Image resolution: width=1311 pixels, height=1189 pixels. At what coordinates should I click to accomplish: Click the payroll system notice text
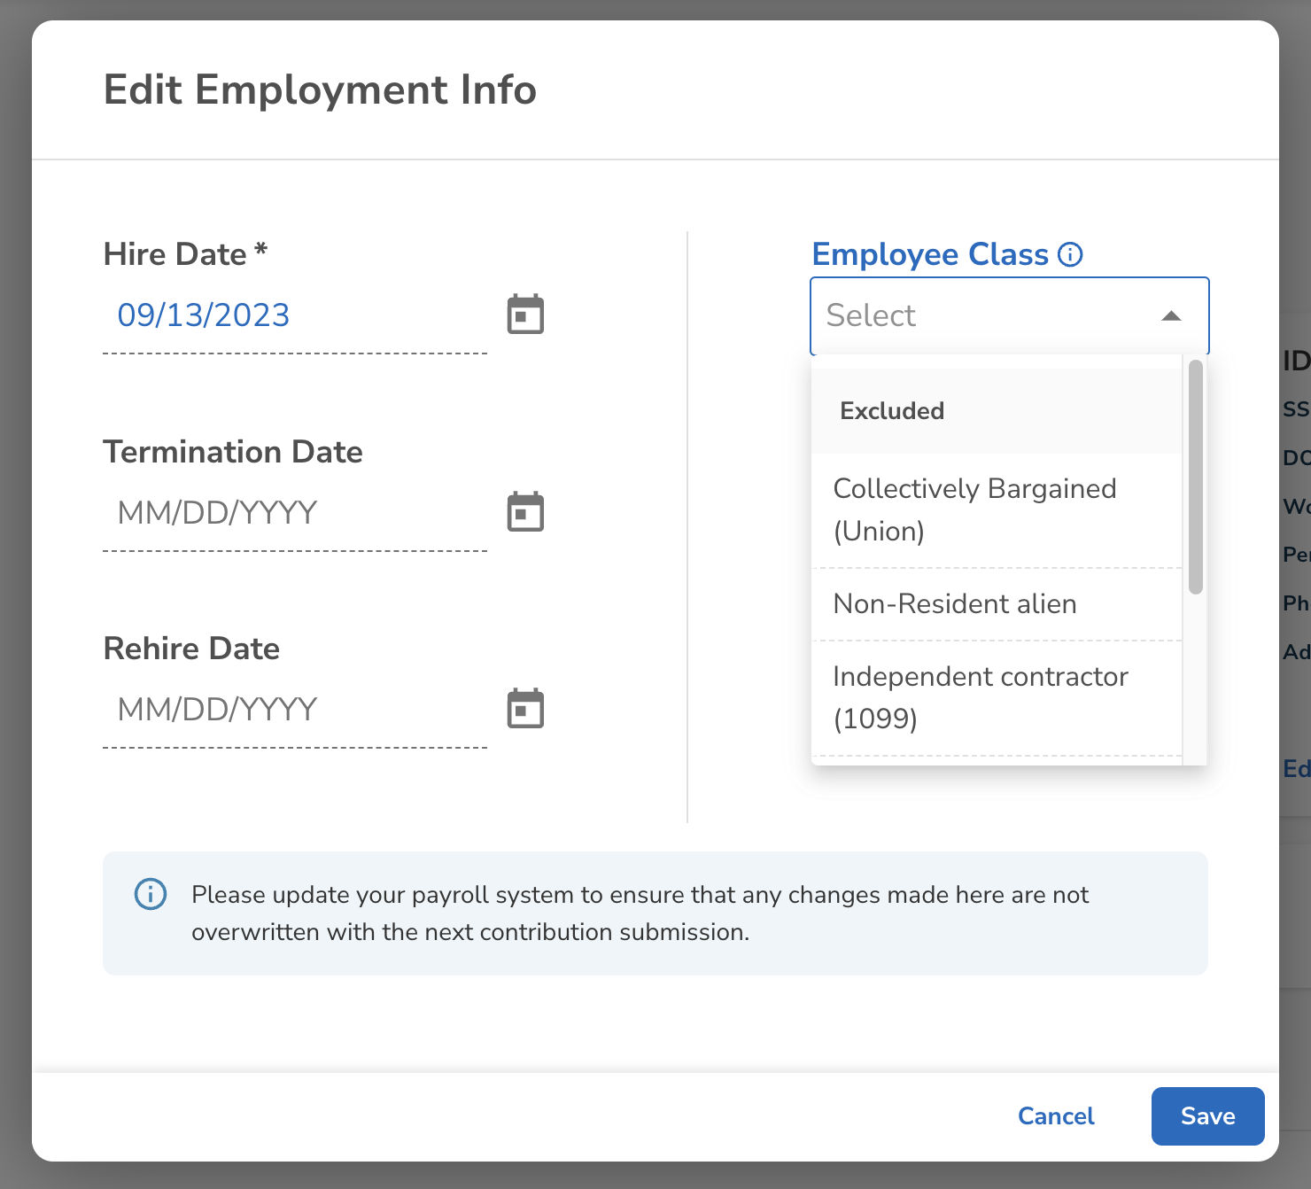click(640, 913)
